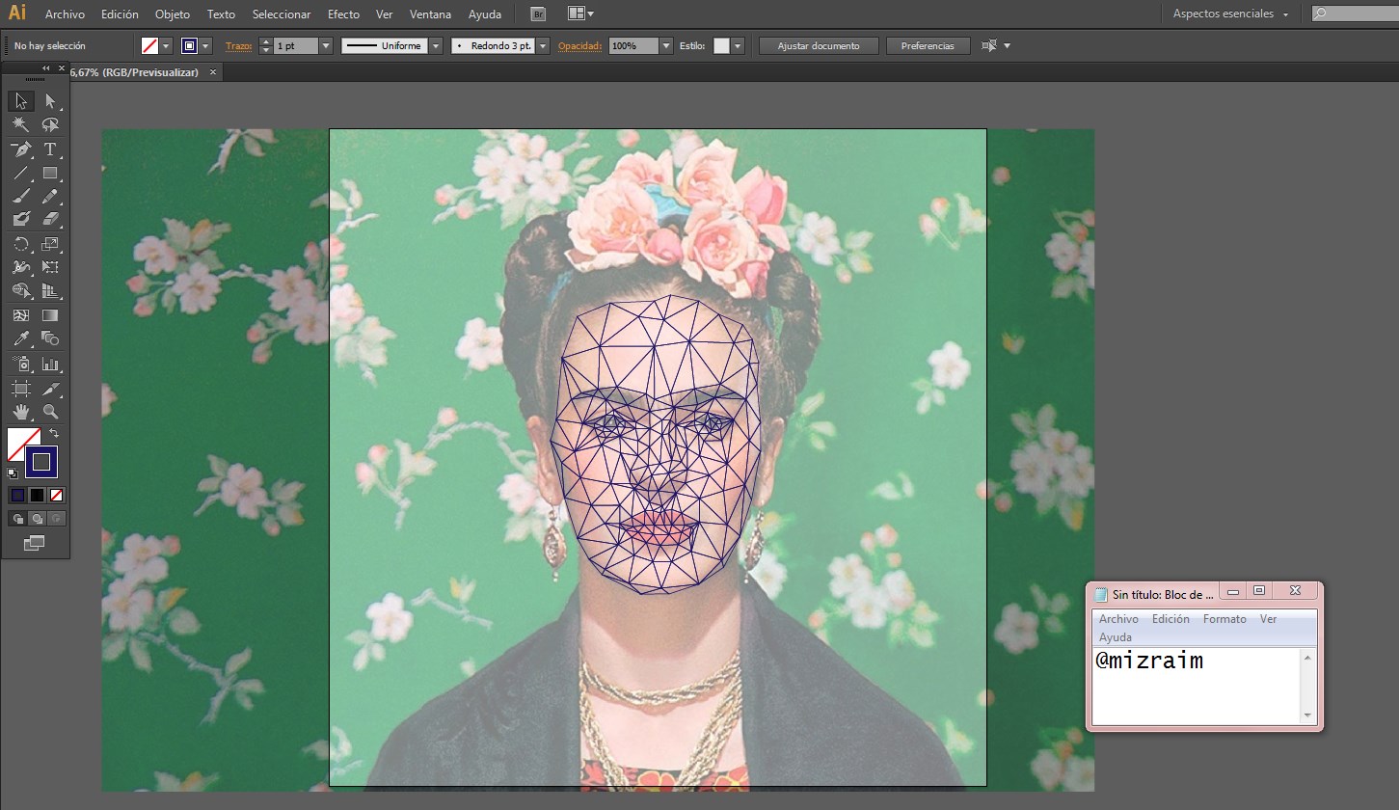Image resolution: width=1399 pixels, height=810 pixels.
Task: Select the Paintbrush tool
Action: [21, 196]
